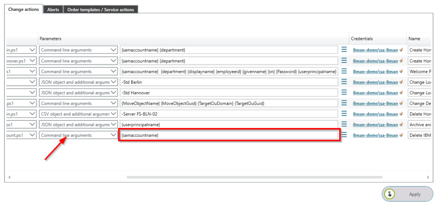Open CSV object and additional arguments dropdown

113,113
